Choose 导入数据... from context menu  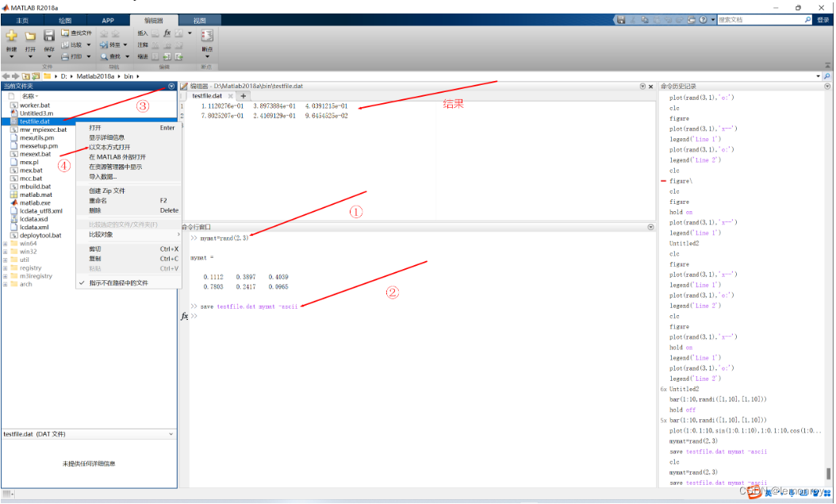[x=103, y=176]
